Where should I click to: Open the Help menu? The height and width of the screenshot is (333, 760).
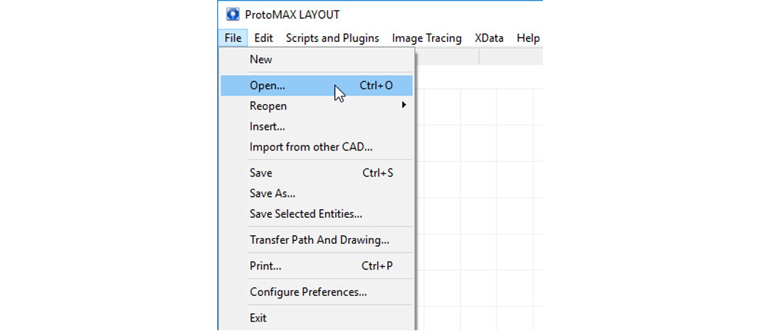click(x=528, y=38)
